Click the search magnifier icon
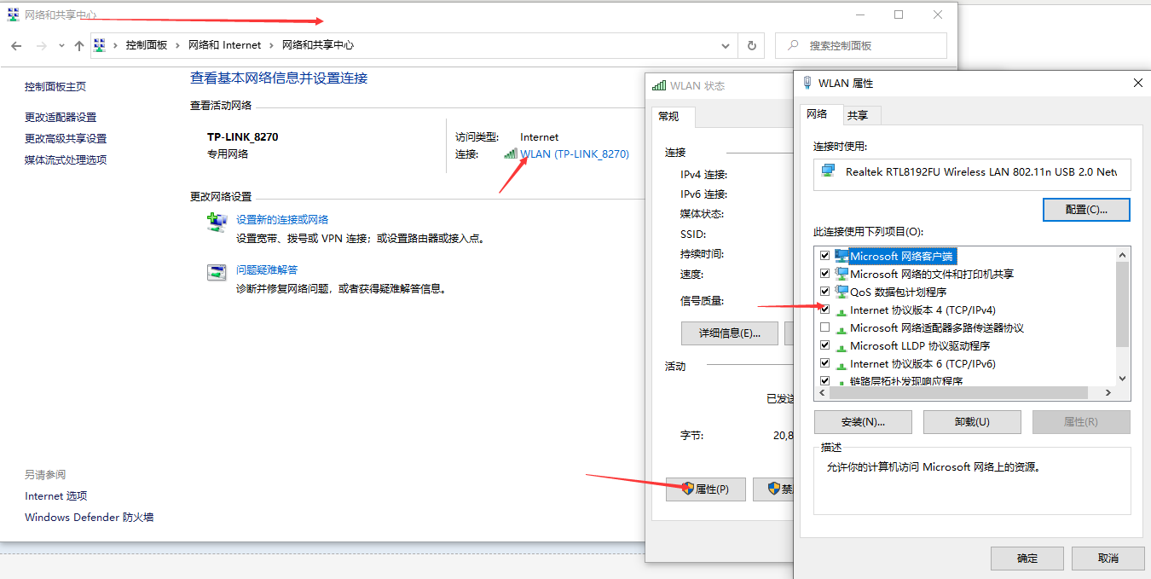This screenshot has width=1151, height=579. tap(793, 45)
